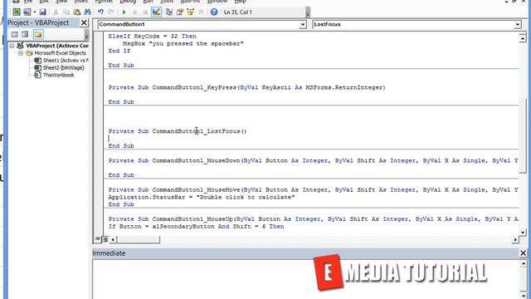The width and height of the screenshot is (531, 299).
Task: Select Sheet1 (Activex vs F module
Action: tap(66, 61)
